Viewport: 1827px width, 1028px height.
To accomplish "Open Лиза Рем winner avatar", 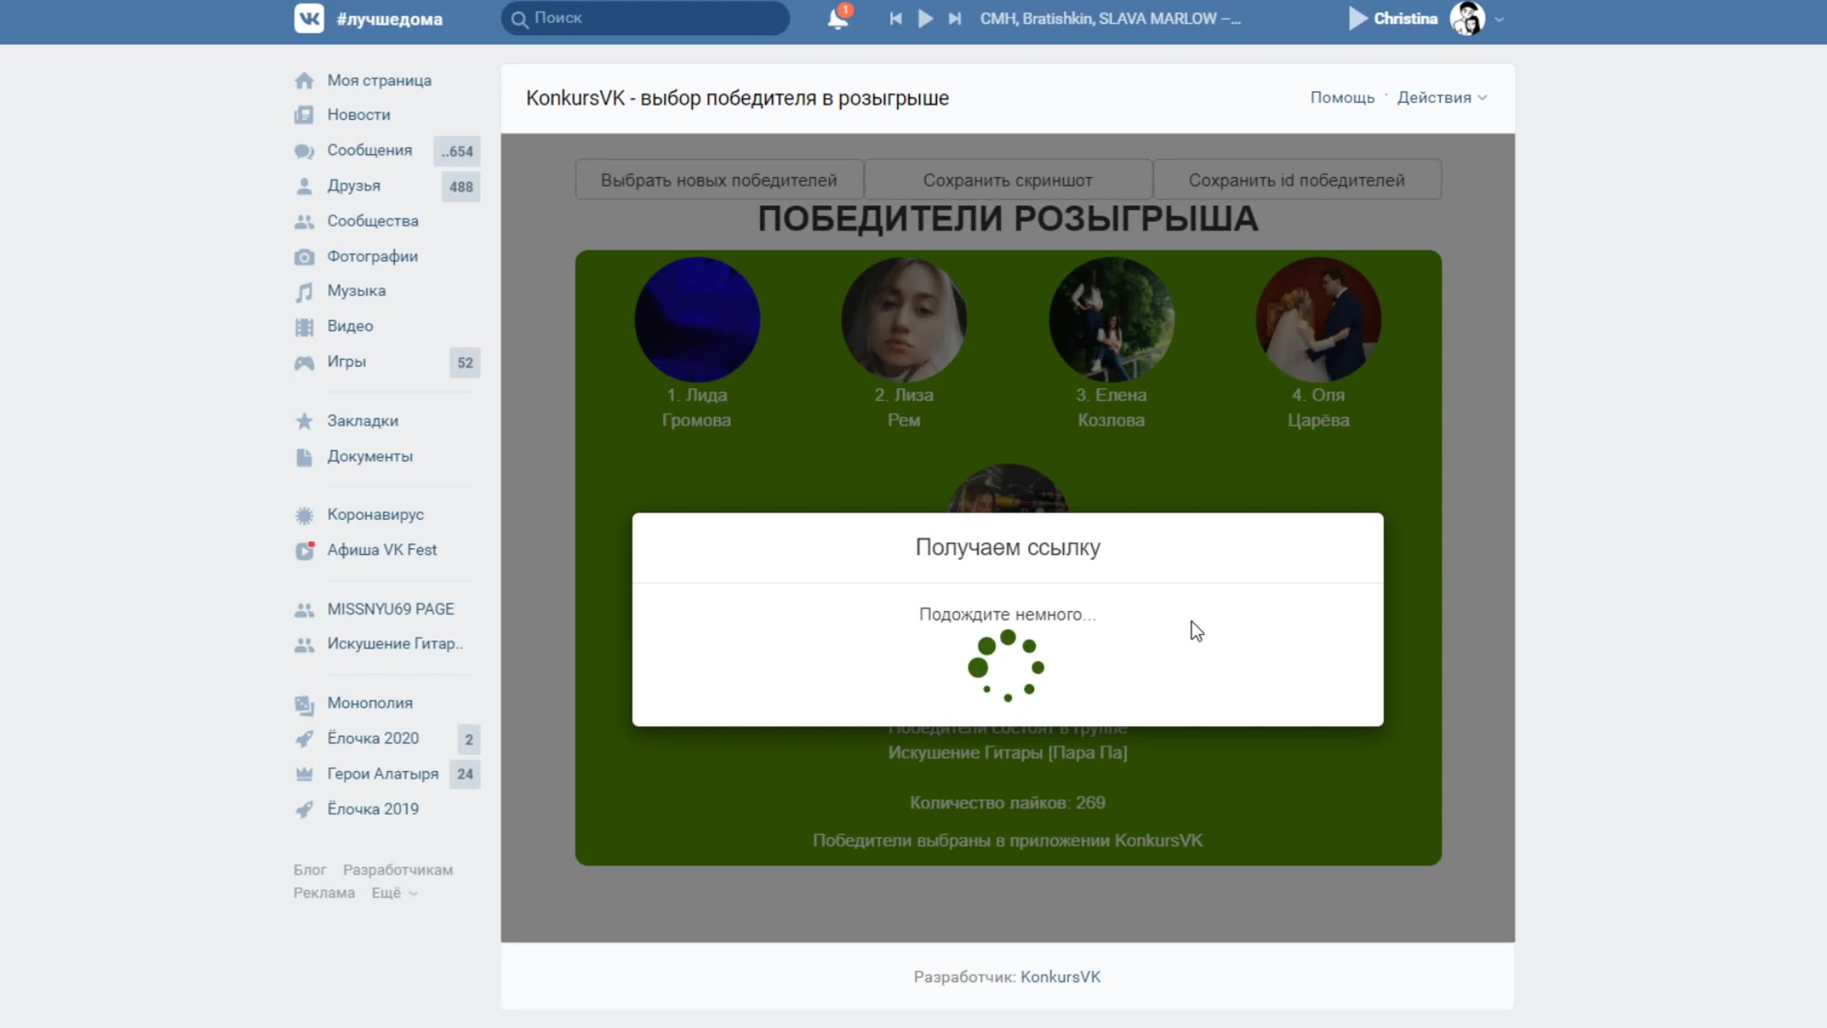I will 904,319.
